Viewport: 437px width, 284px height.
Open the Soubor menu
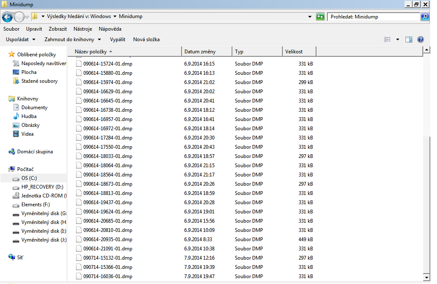tap(11, 29)
